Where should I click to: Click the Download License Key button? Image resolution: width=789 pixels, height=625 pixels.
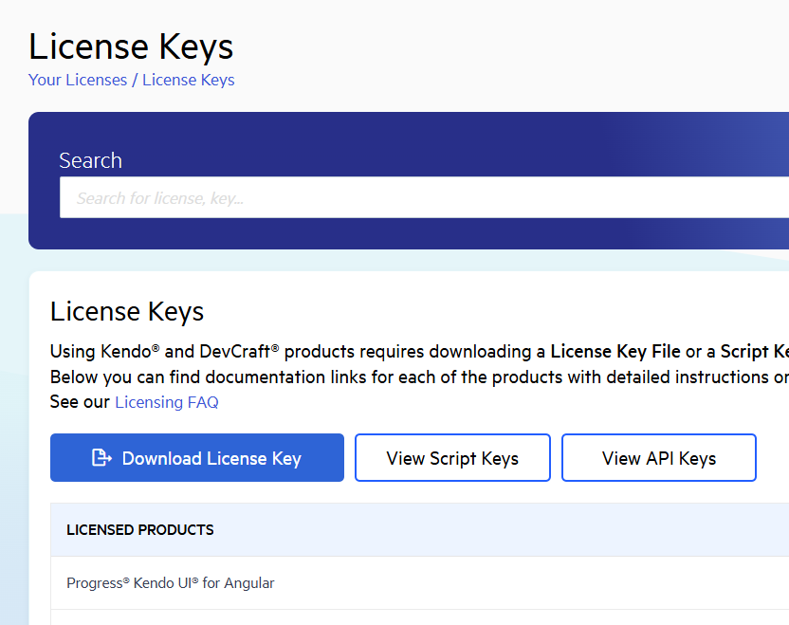(197, 457)
